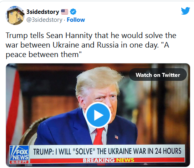Follow the 3sidedstory account
Screen dimensions: 194x168
click(x=76, y=20)
